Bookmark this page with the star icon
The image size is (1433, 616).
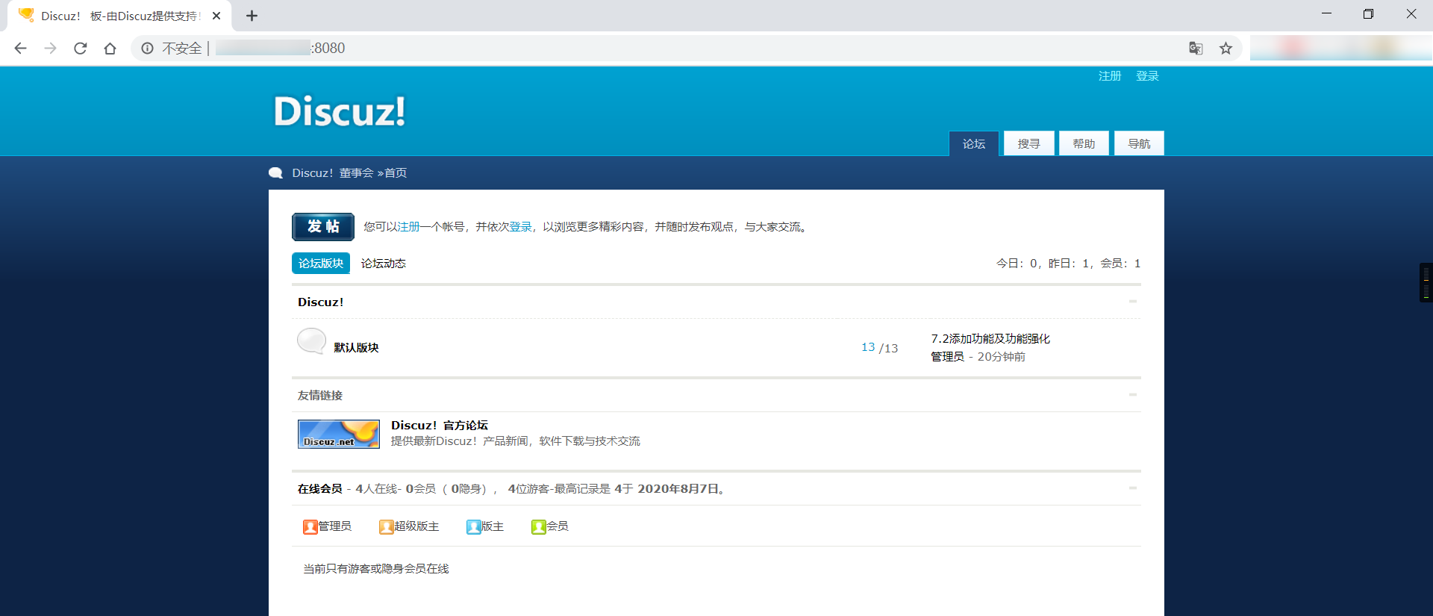(x=1226, y=49)
